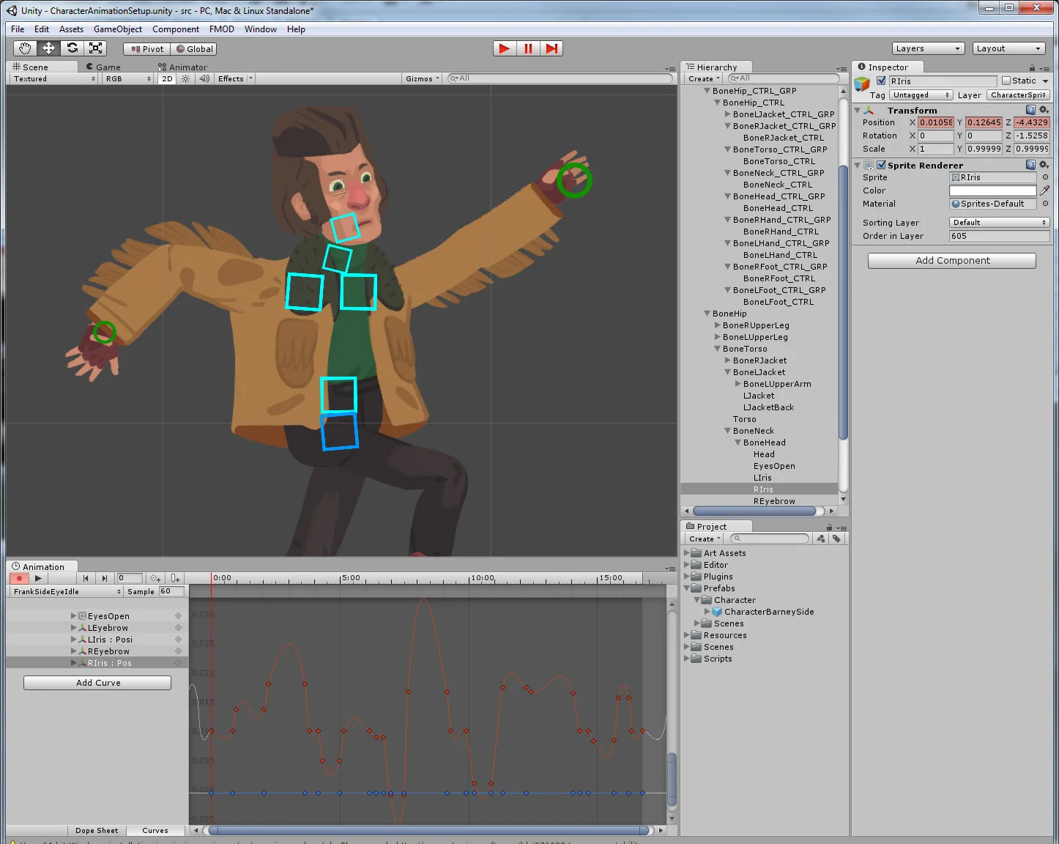This screenshot has width=1059, height=844.
Task: Click the Add Curve button
Action: coord(97,683)
